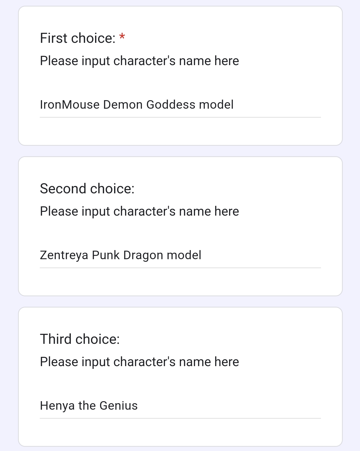The image size is (360, 451).
Task: Place cursor on the word 'Genius'
Action: [x=119, y=406]
